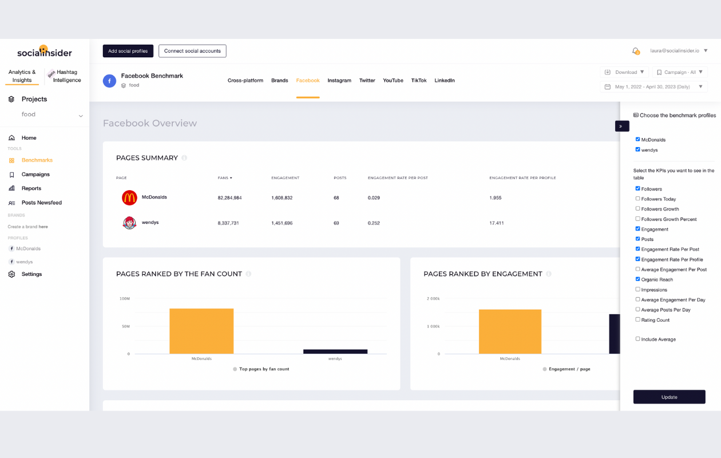The height and width of the screenshot is (458, 721).
Task: Click info icon beside Pages Ranked by Engagement
Action: (549, 274)
